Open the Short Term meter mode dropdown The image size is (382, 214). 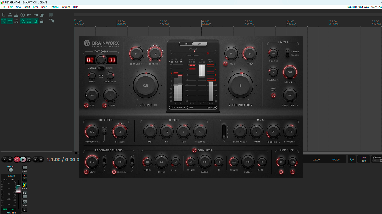tap(178, 108)
